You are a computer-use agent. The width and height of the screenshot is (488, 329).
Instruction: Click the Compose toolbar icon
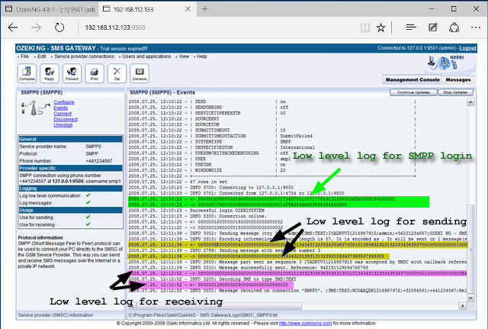(27, 73)
